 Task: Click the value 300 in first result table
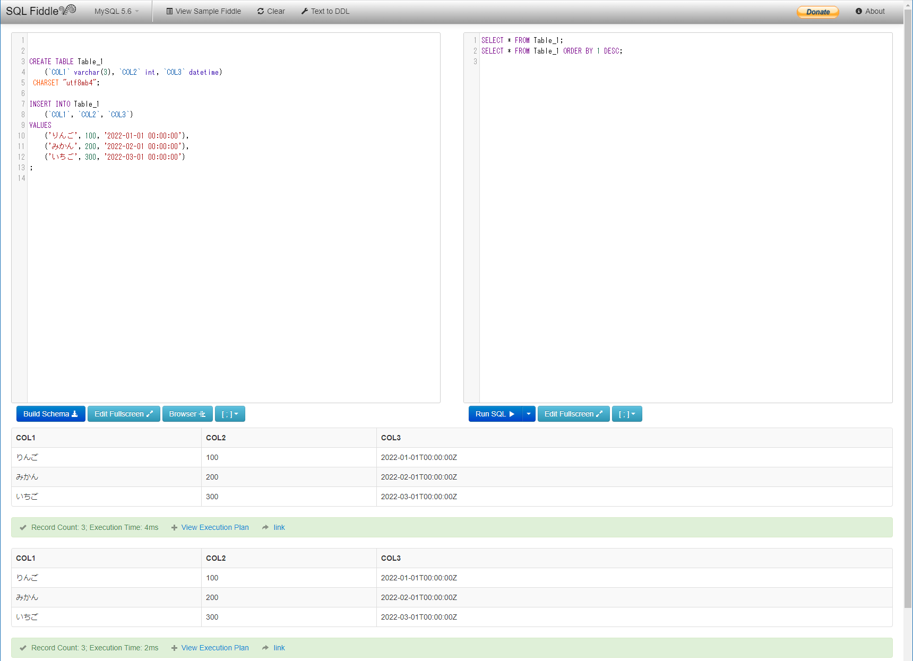(x=212, y=497)
